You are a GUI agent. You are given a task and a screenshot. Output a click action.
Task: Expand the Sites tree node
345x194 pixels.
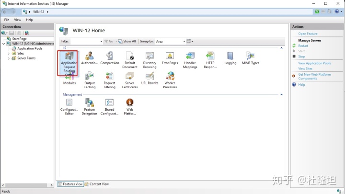(9, 54)
